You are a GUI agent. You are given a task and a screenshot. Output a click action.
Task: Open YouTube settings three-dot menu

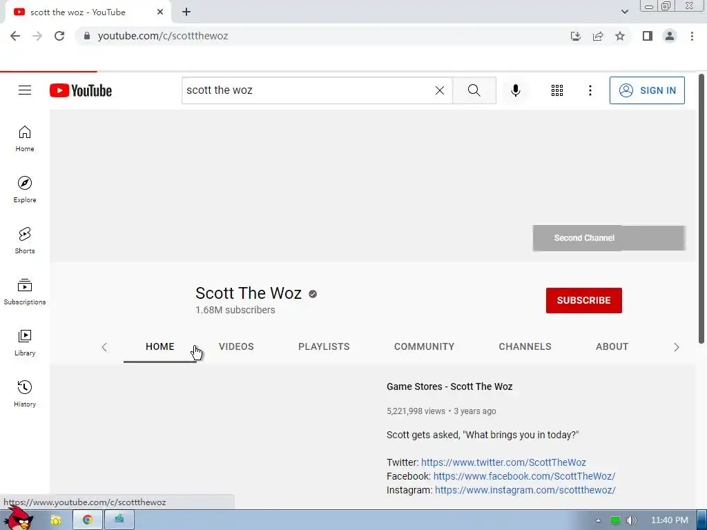coord(590,90)
